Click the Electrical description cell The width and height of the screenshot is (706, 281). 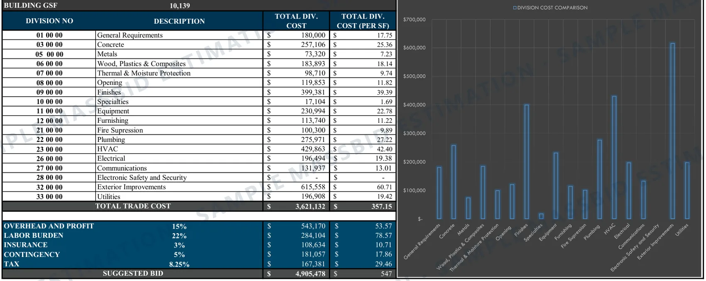179,159
